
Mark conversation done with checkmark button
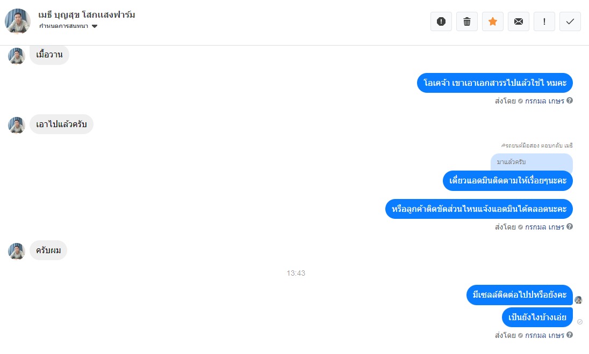(x=570, y=21)
